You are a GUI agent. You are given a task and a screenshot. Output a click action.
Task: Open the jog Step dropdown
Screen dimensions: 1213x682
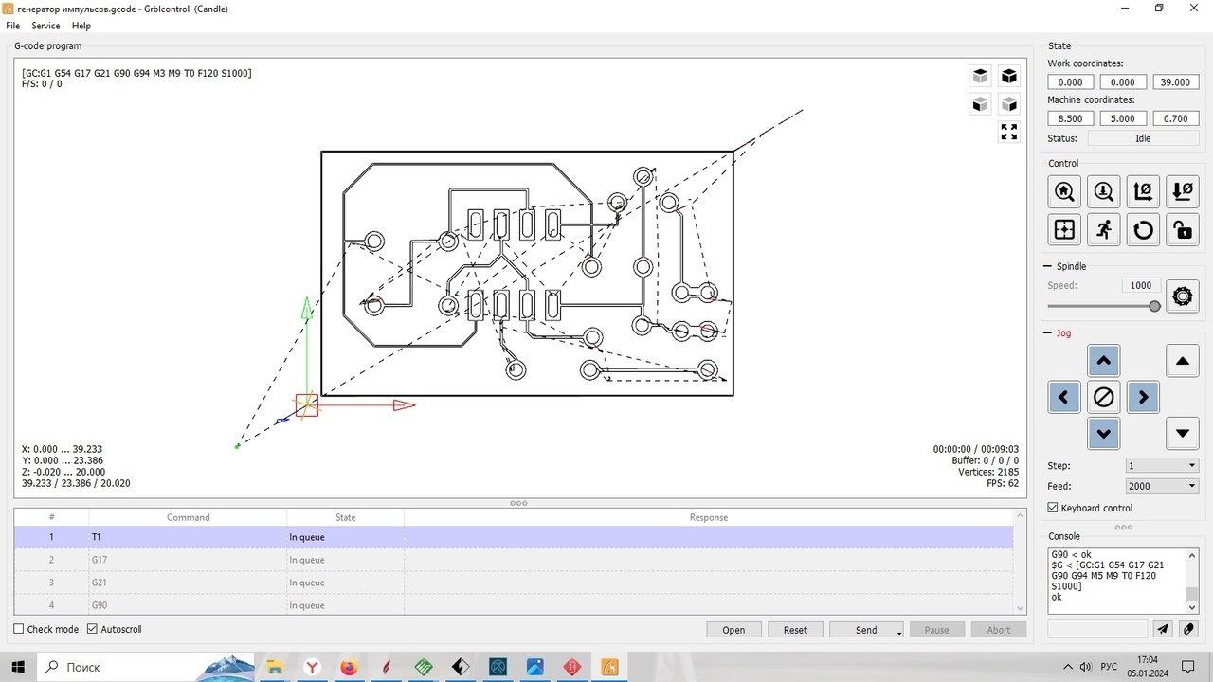point(1161,465)
